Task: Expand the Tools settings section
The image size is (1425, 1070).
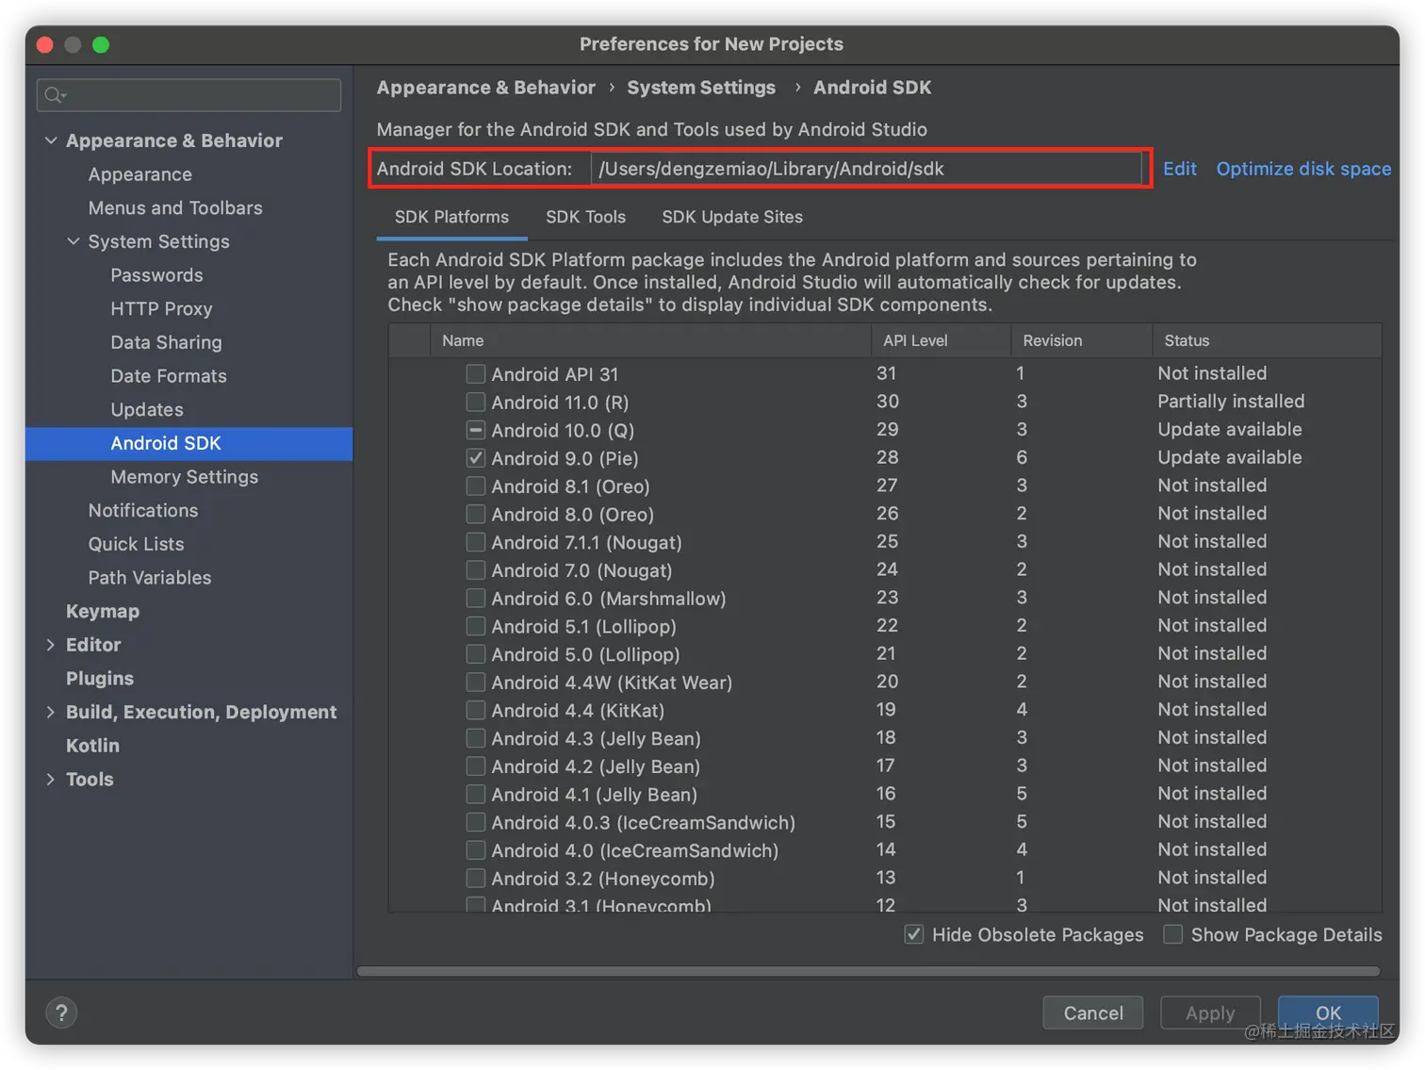Action: coord(51,780)
